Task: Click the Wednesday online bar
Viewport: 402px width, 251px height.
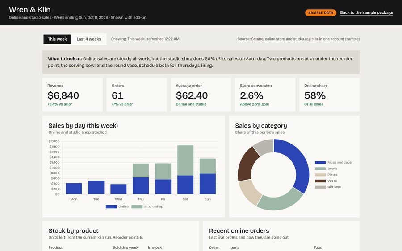Action: pyautogui.click(x=118, y=189)
